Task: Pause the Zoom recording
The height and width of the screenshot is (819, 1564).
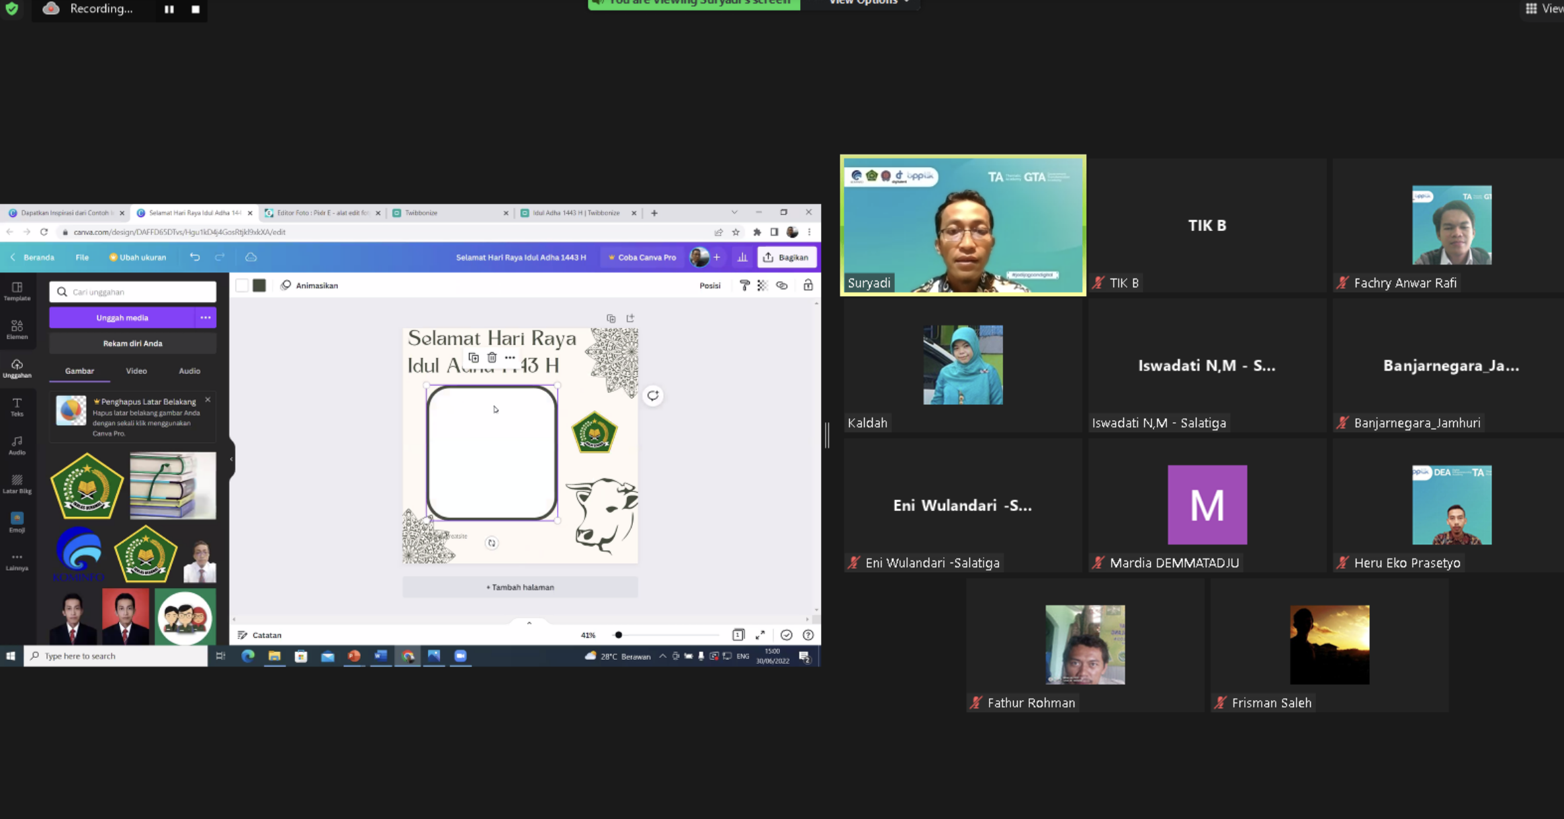Action: click(169, 9)
